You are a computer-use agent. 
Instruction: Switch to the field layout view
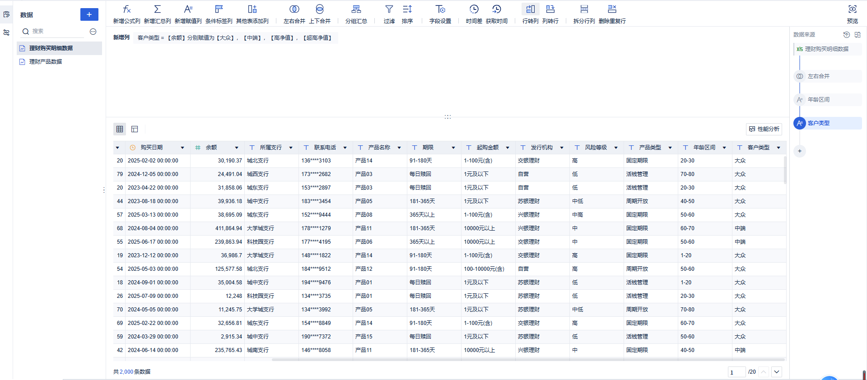tap(135, 129)
